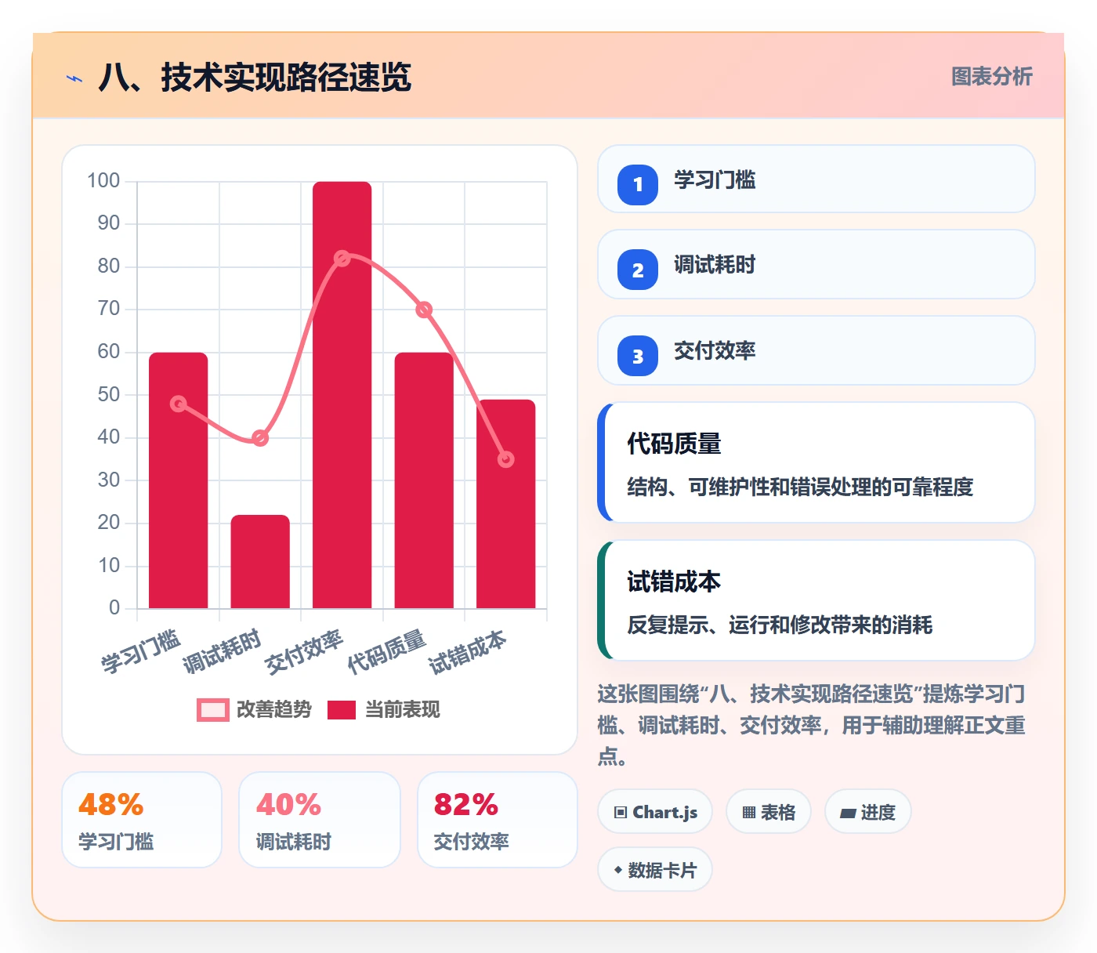Click the red bar for 学习门槛
Image resolution: width=1097 pixels, height=953 pixels.
pos(179,480)
